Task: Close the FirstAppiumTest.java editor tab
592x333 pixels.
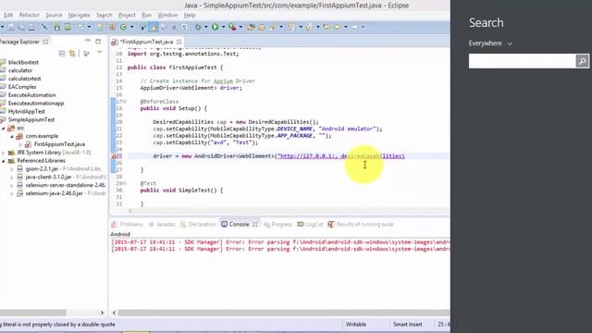Action: point(179,42)
